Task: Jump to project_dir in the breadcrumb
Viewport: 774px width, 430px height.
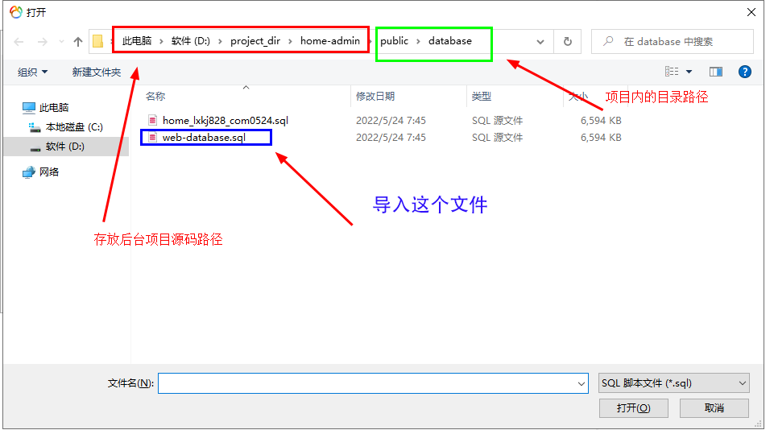Action: point(255,41)
